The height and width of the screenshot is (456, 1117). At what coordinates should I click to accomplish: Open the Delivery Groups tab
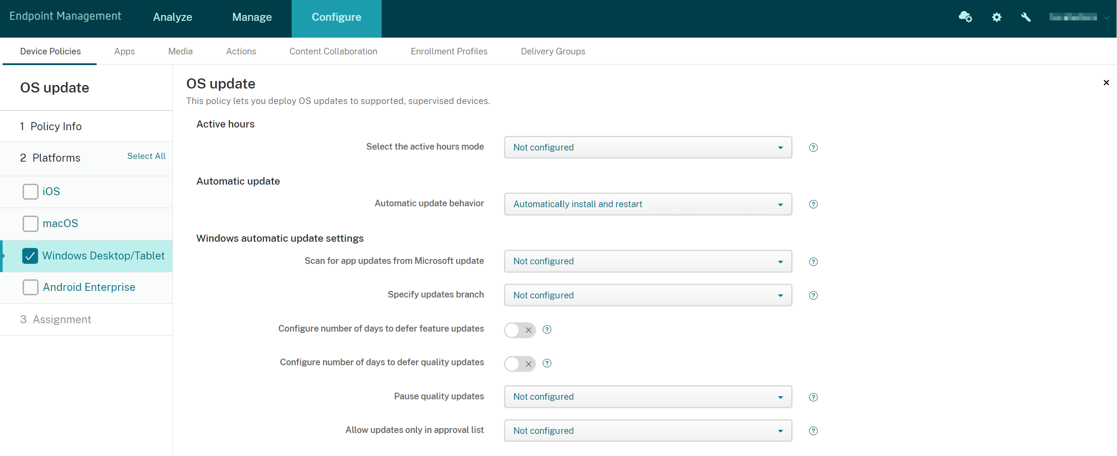[x=553, y=51]
